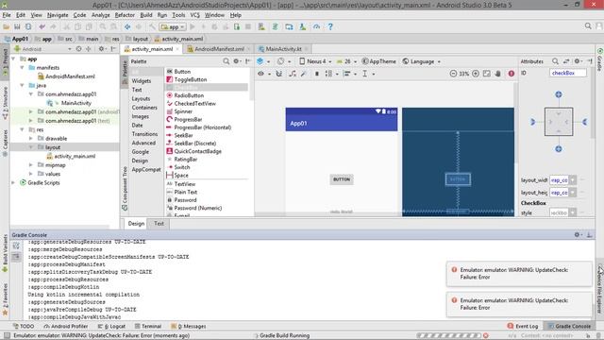The width and height of the screenshot is (604, 340).
Task: Select Widgets category in Palette
Action: pos(142,81)
